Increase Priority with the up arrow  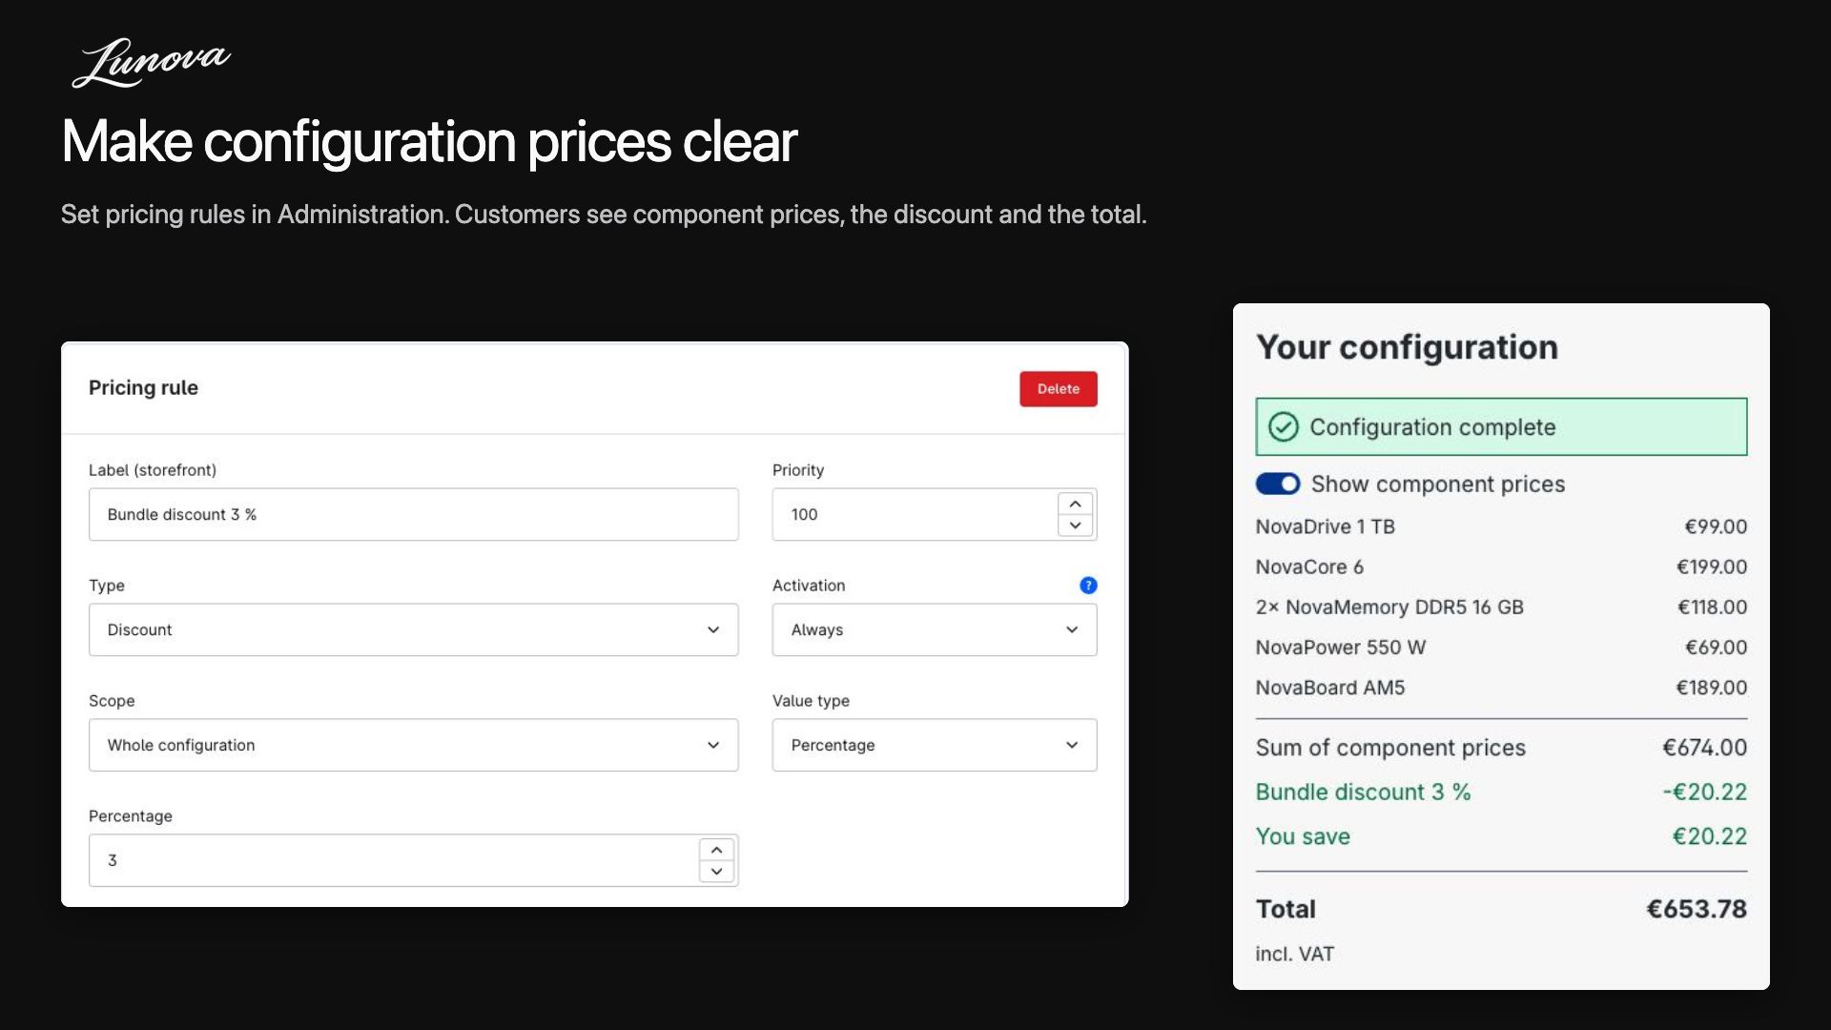(x=1076, y=504)
